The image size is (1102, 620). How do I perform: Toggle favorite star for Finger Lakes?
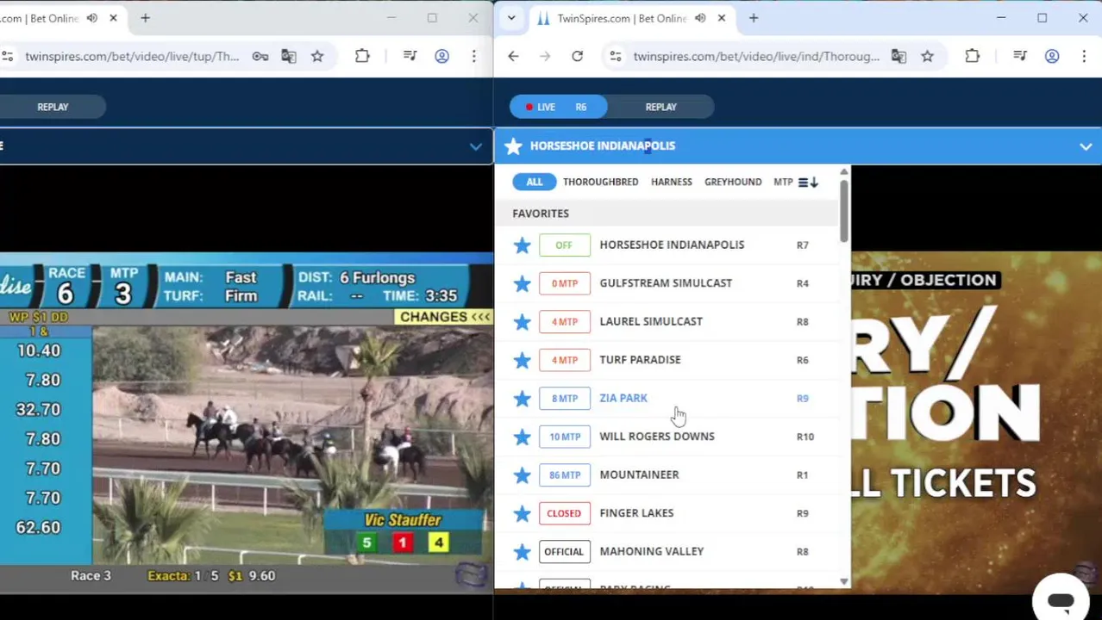(522, 513)
